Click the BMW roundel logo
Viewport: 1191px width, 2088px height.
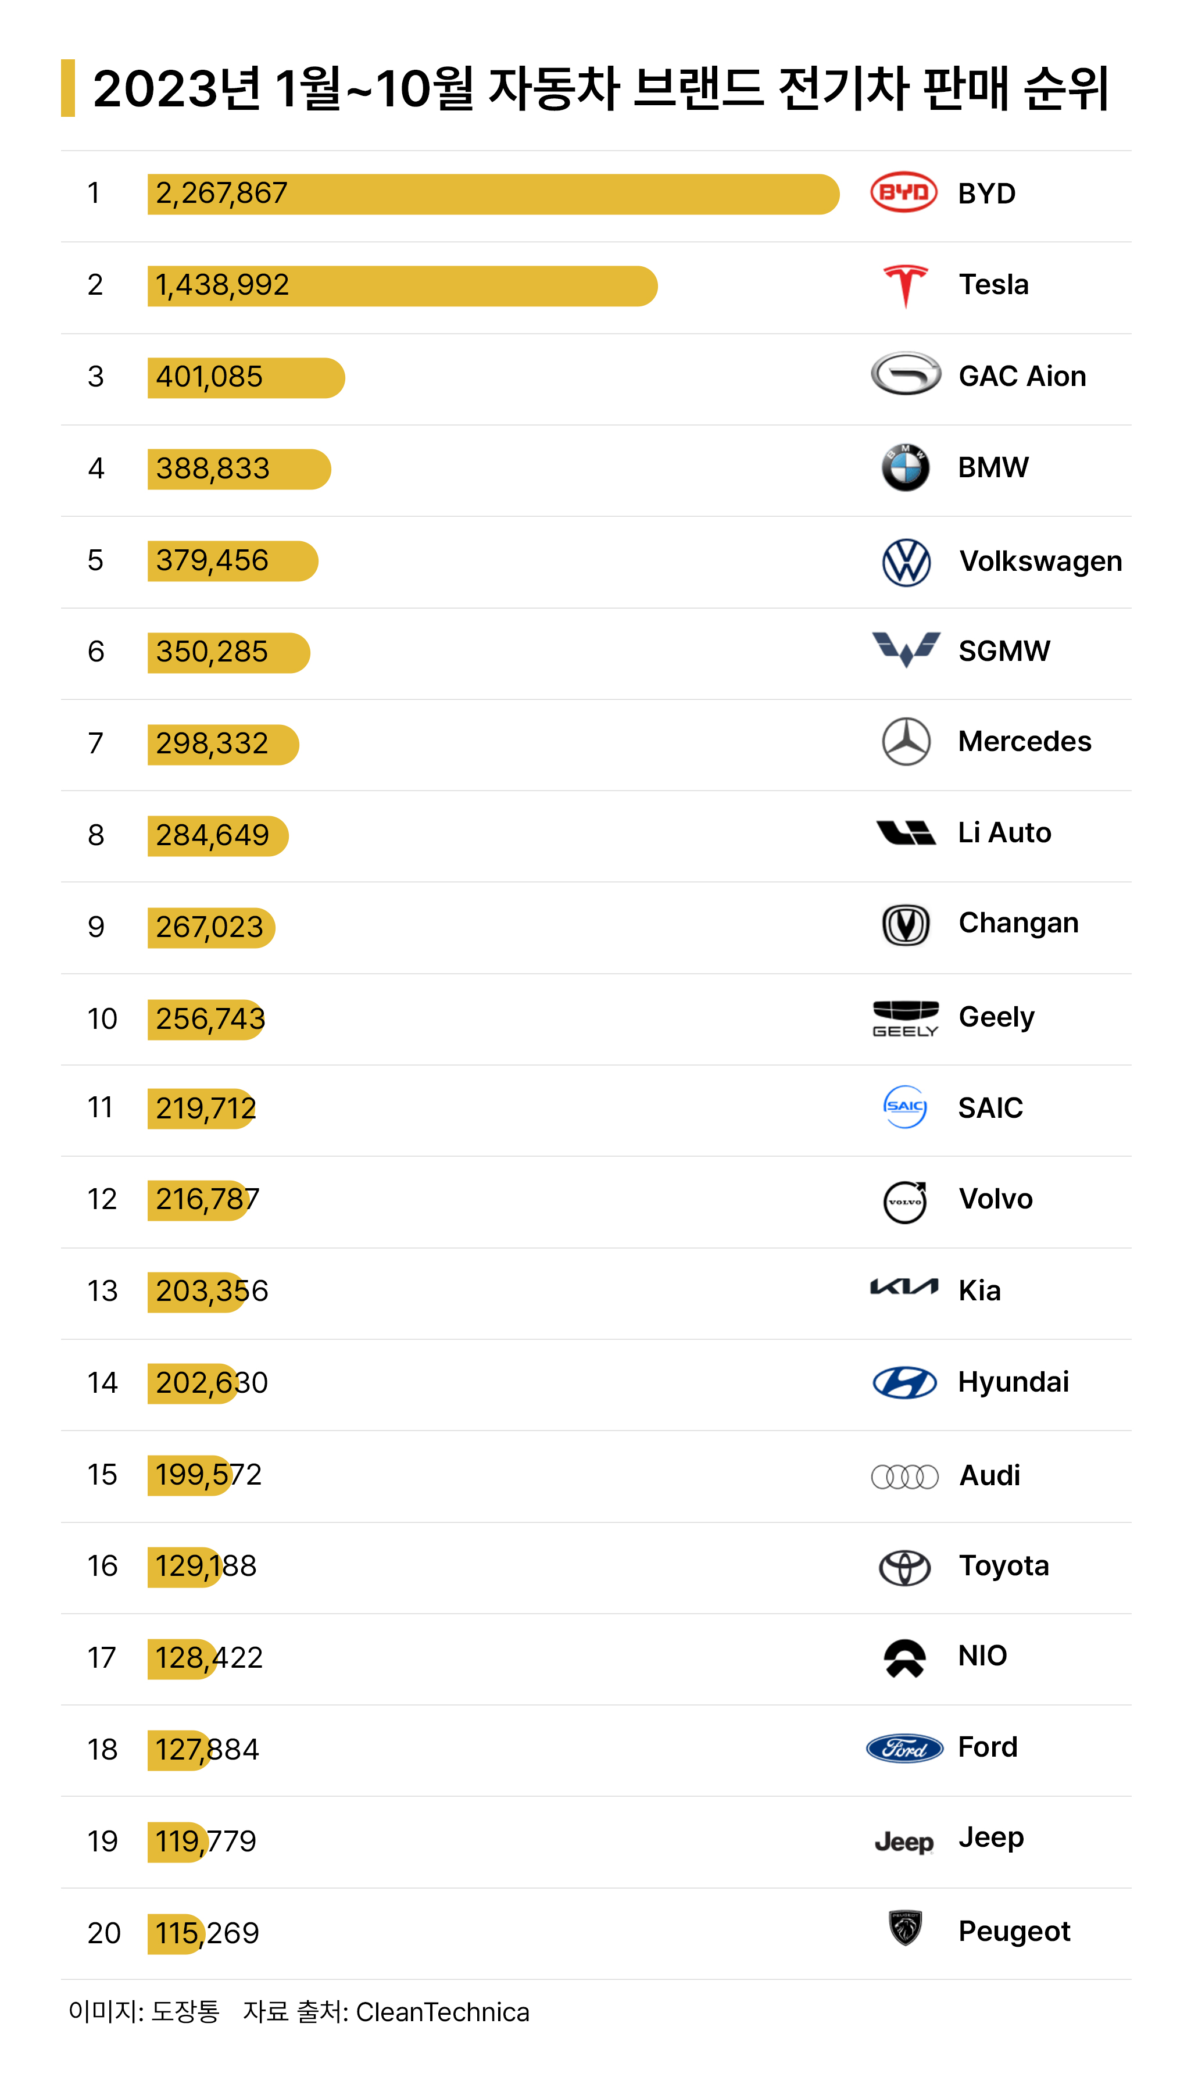[906, 468]
